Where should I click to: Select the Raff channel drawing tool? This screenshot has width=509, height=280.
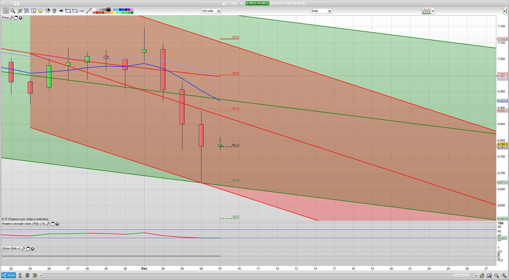26,11
